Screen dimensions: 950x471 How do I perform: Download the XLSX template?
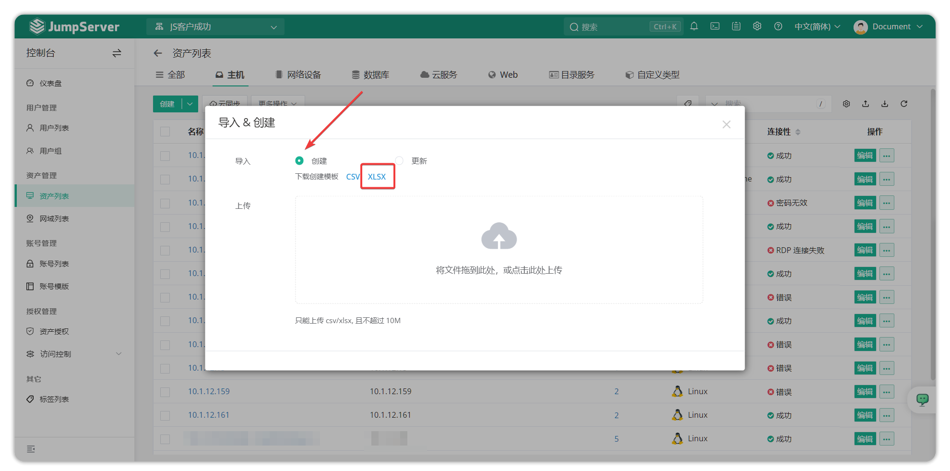click(377, 177)
